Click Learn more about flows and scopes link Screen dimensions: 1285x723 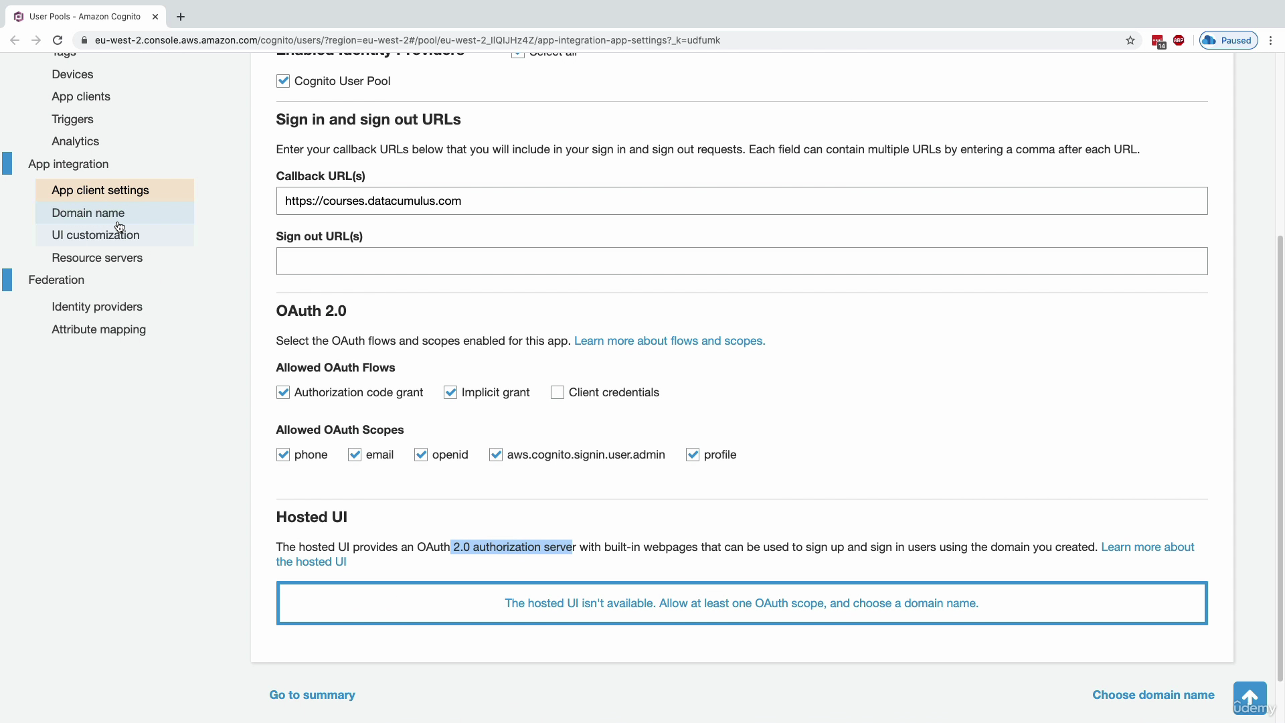pyautogui.click(x=669, y=341)
